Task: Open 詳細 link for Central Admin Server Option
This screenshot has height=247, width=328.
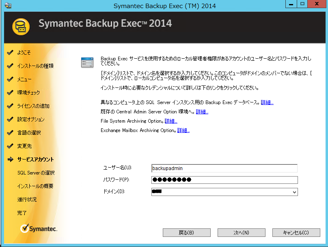Action: [202, 112]
